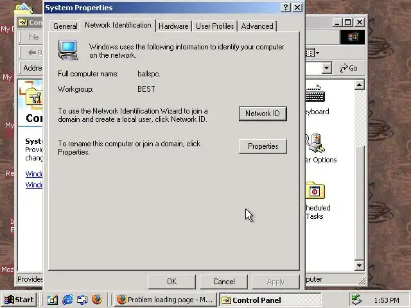Screen dimensions: 411x308
Task: Switch to Problem loading page taskbar button
Action: point(166,300)
